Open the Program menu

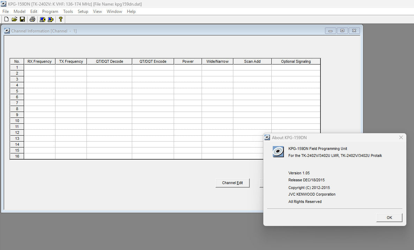click(x=50, y=12)
